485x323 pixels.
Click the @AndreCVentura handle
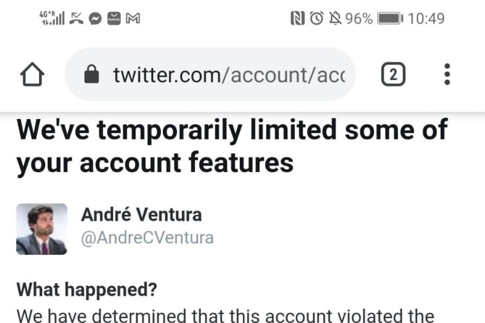(147, 238)
